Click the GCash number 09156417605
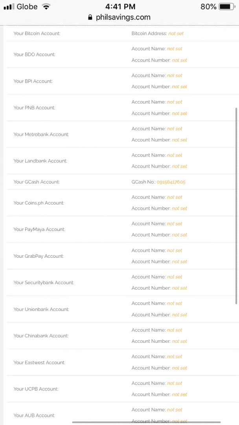 click(171, 182)
